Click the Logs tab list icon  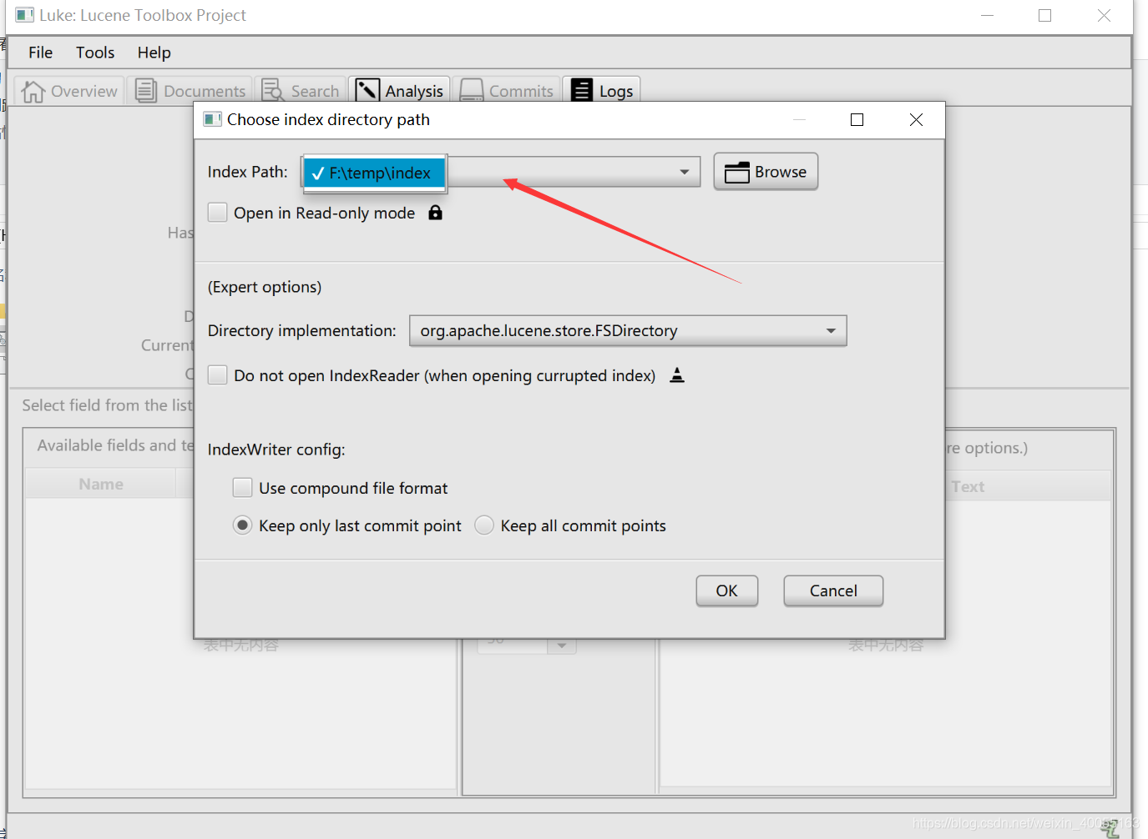click(x=582, y=90)
